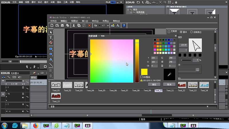Click the vertical brightness slider strip

(x=137, y=61)
